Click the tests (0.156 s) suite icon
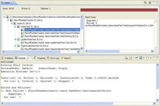This screenshot has height=106, width=160. [15, 23]
